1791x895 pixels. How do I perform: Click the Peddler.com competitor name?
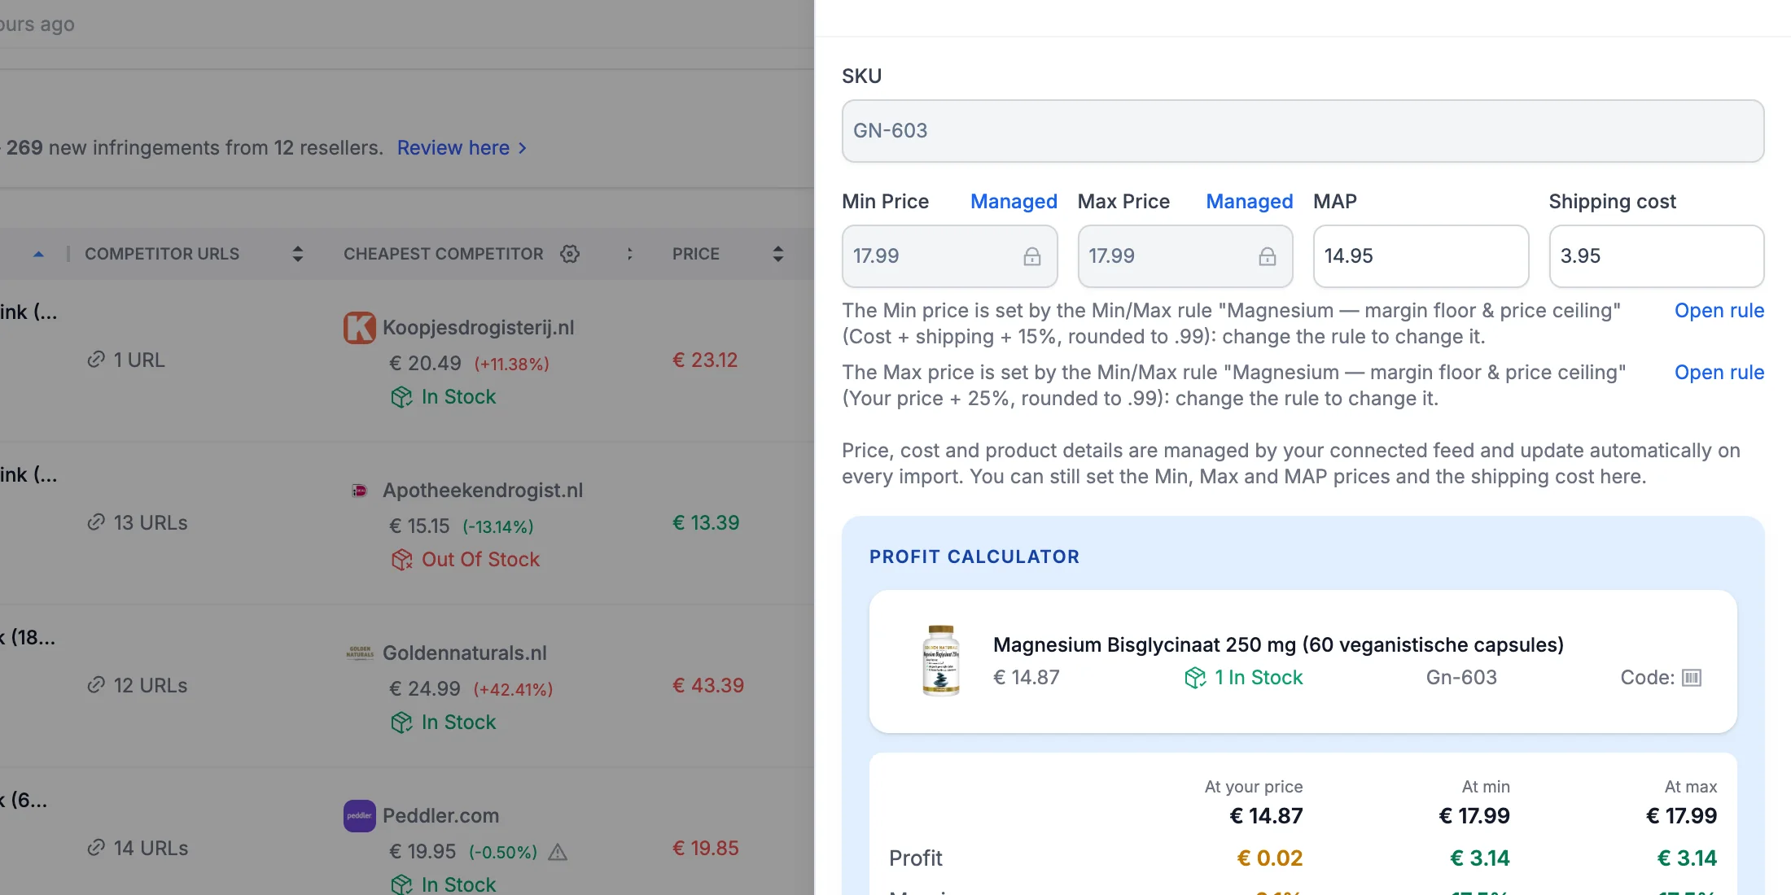point(440,816)
